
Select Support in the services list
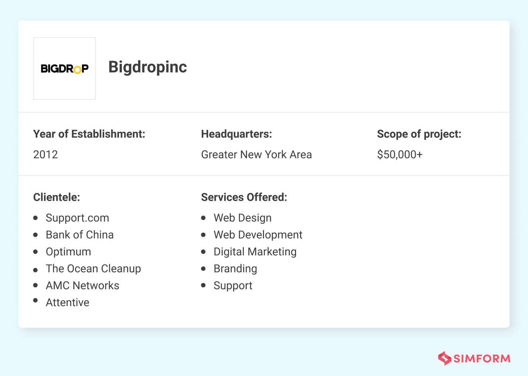[x=233, y=285]
